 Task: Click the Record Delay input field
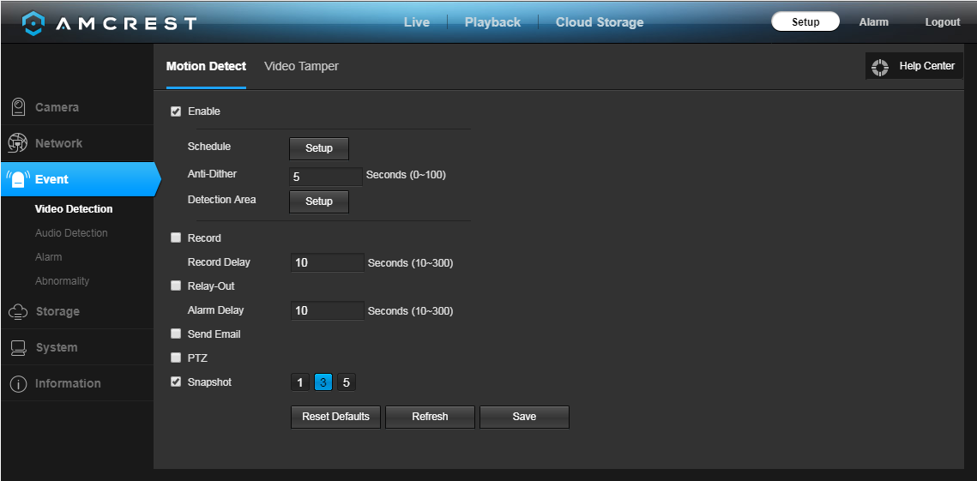click(328, 263)
